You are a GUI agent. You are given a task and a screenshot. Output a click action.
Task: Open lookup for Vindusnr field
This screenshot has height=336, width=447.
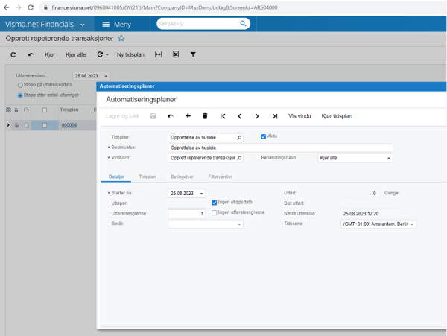click(x=239, y=158)
